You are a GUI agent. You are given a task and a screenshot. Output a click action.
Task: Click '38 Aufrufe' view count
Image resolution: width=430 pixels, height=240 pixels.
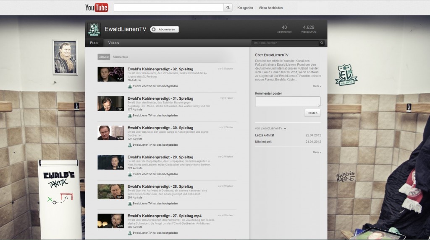(134, 80)
